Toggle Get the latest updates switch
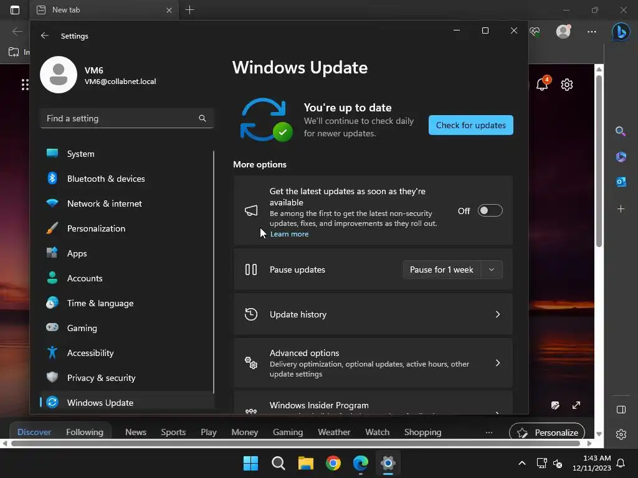 click(x=490, y=210)
